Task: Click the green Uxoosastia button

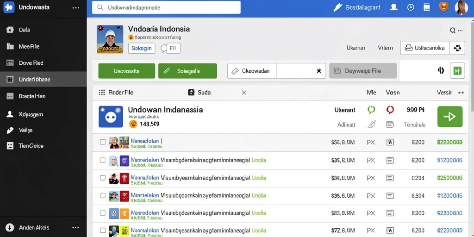Action: tap(127, 71)
